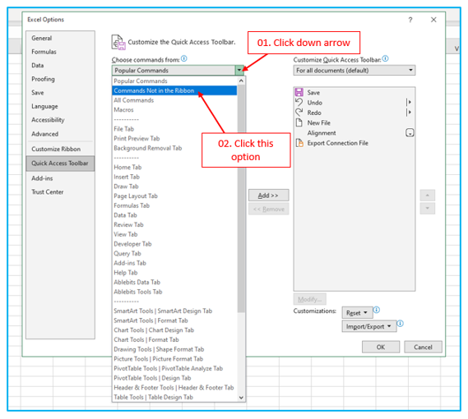This screenshot has width=468, height=419.
Task: Close the Excel Options dialog
Action: 433,20
